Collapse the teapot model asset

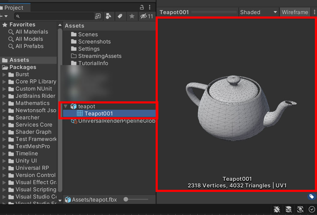[65, 106]
